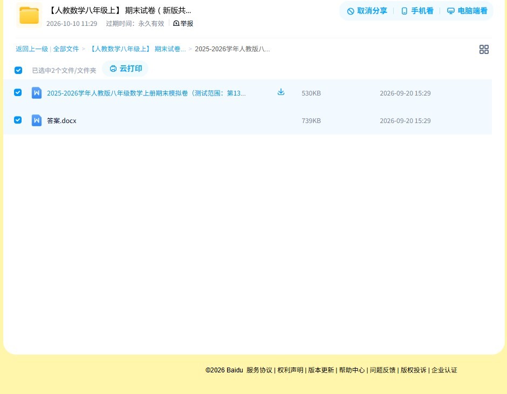Click the 过期时间: 永久有效 label
The image size is (507, 394).
tap(135, 24)
